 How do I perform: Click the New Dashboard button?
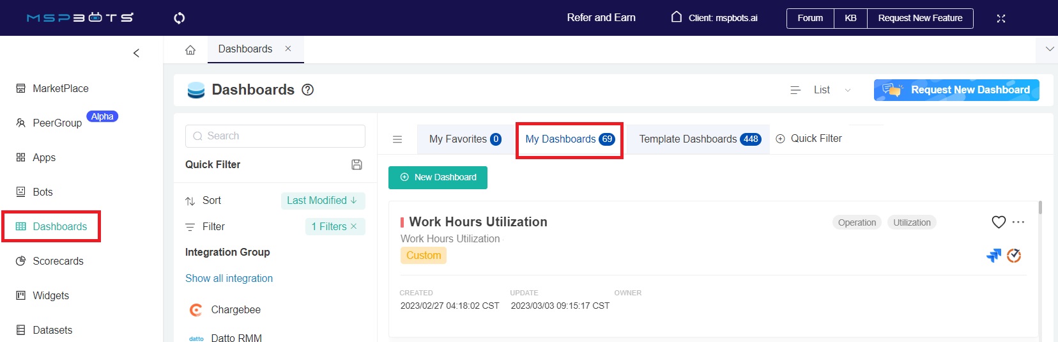click(x=438, y=178)
